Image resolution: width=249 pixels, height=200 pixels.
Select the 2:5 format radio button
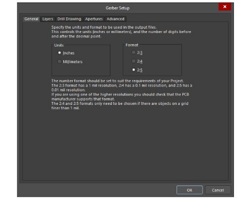pos(134,70)
